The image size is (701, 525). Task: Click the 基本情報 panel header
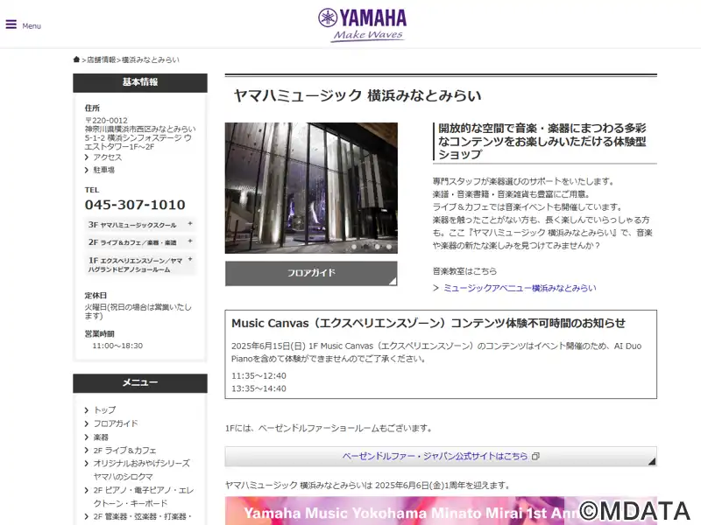pyautogui.click(x=140, y=82)
